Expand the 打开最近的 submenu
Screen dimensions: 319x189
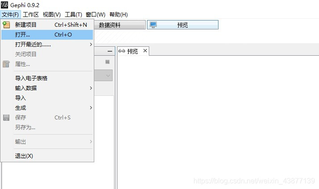click(x=47, y=45)
